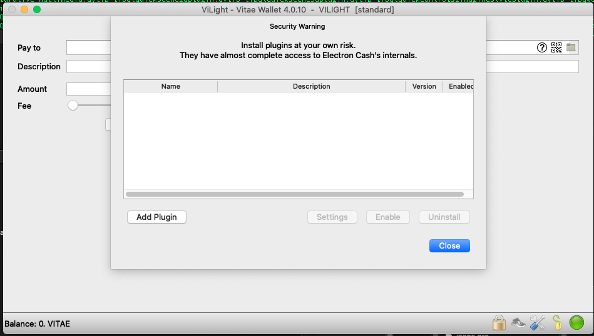Sort plugins by Name column header

click(x=170, y=86)
